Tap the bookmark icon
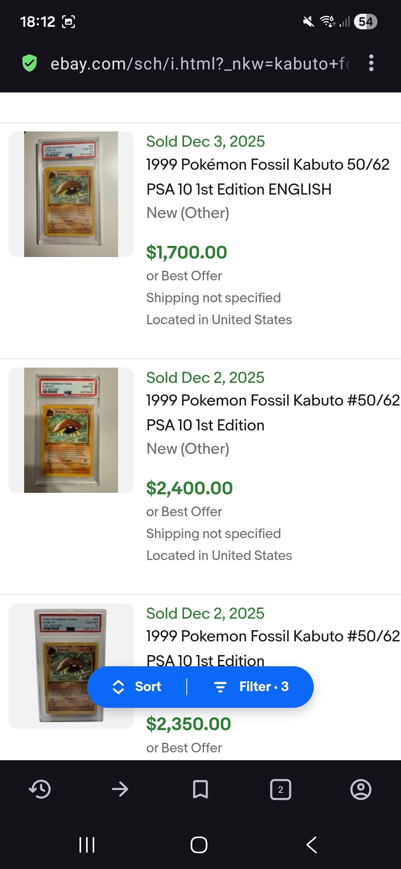The width and height of the screenshot is (401, 869). pyautogui.click(x=200, y=789)
